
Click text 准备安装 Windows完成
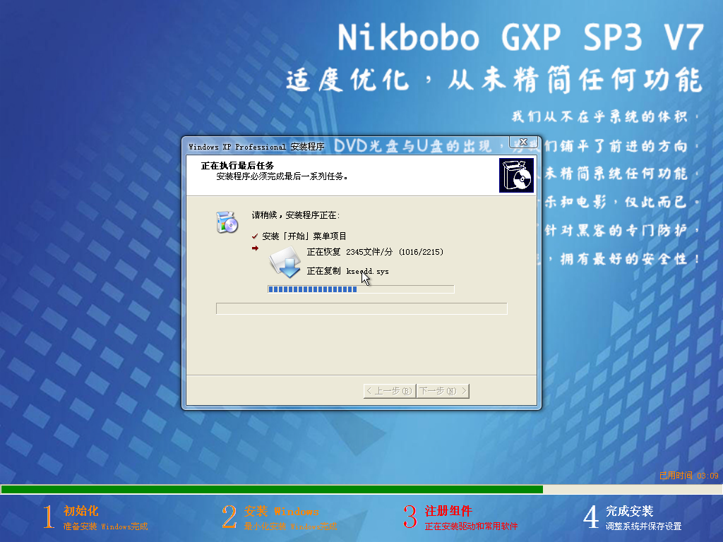coord(106,526)
